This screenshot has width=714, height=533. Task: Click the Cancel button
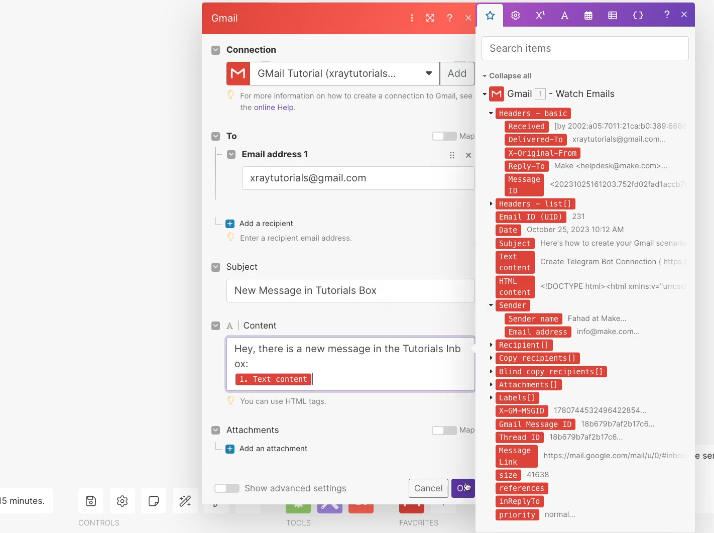pos(428,488)
